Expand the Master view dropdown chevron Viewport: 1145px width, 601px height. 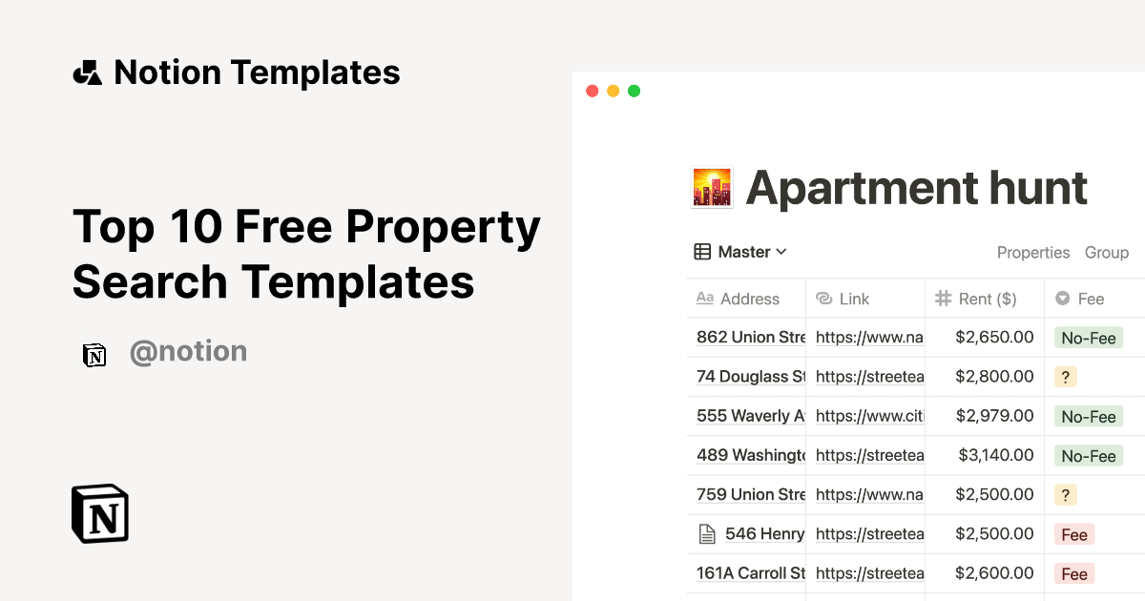point(782,251)
